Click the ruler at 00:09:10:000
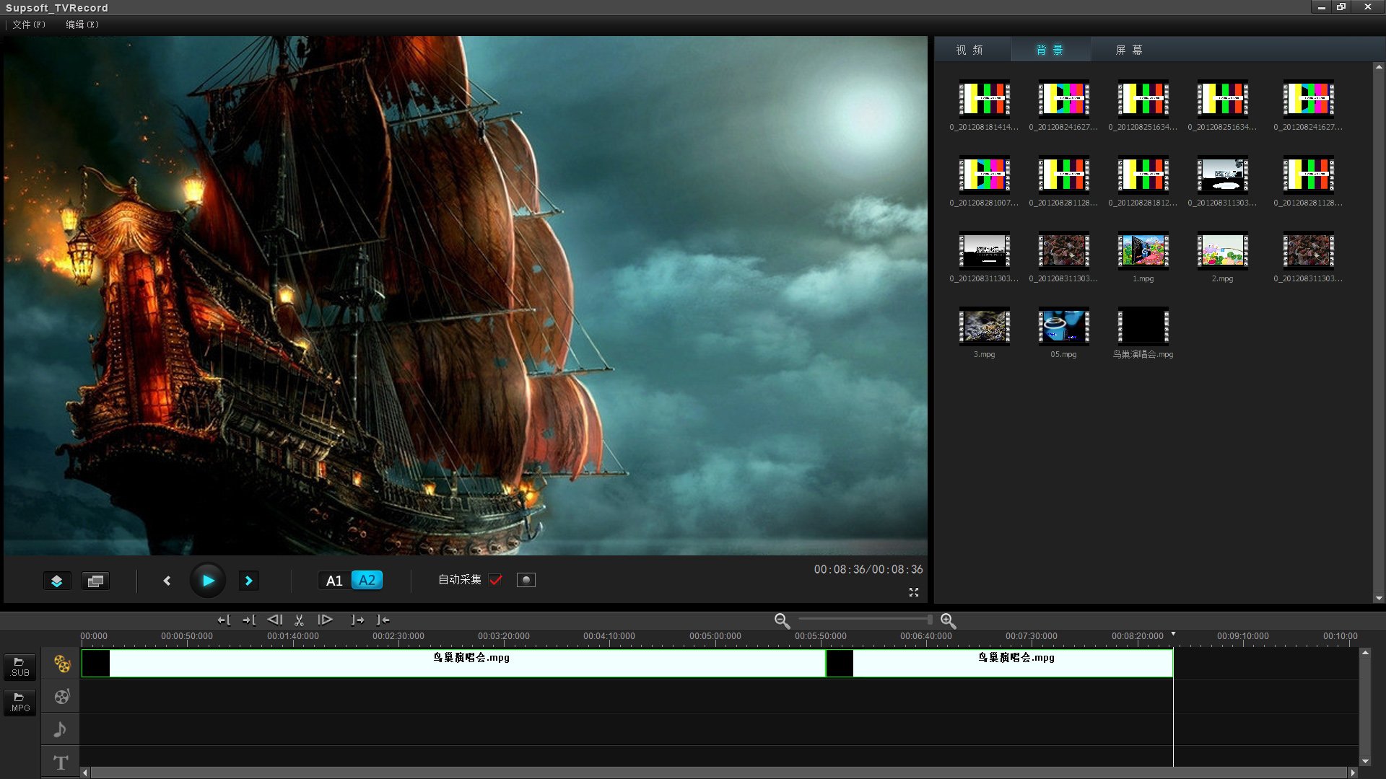Image resolution: width=1386 pixels, height=779 pixels. pos(1243,636)
